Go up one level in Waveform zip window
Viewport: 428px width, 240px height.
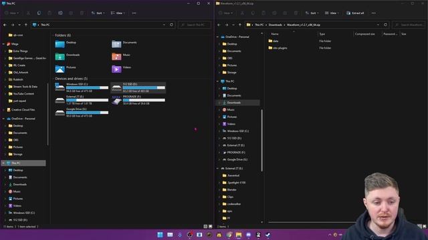(x=240, y=25)
